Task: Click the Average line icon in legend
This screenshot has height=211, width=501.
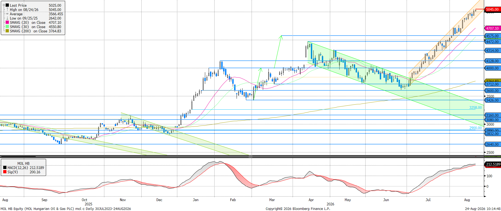Action: click(x=7, y=14)
